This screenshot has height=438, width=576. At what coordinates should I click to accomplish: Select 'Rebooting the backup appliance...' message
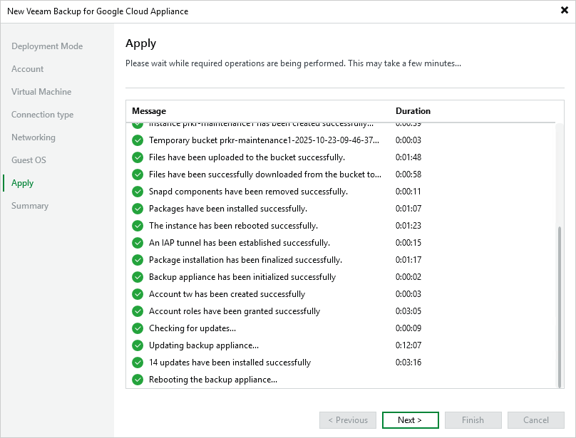213,380
